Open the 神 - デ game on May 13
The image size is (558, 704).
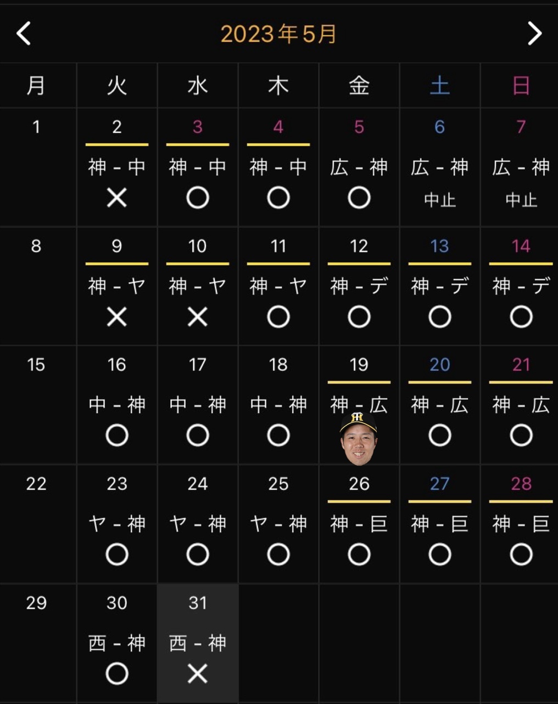(x=440, y=286)
